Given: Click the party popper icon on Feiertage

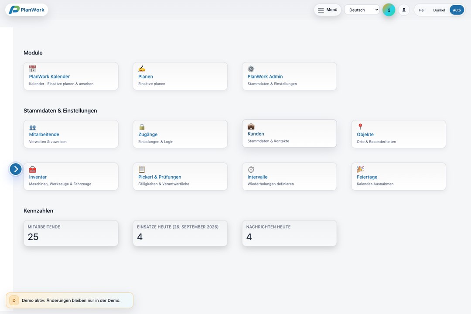Looking at the screenshot, I should click(x=360, y=169).
